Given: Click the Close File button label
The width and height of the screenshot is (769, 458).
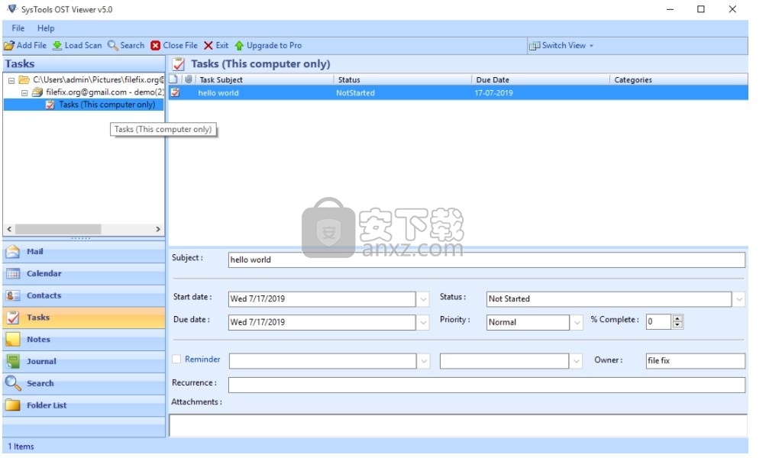Looking at the screenshot, I should [x=180, y=46].
